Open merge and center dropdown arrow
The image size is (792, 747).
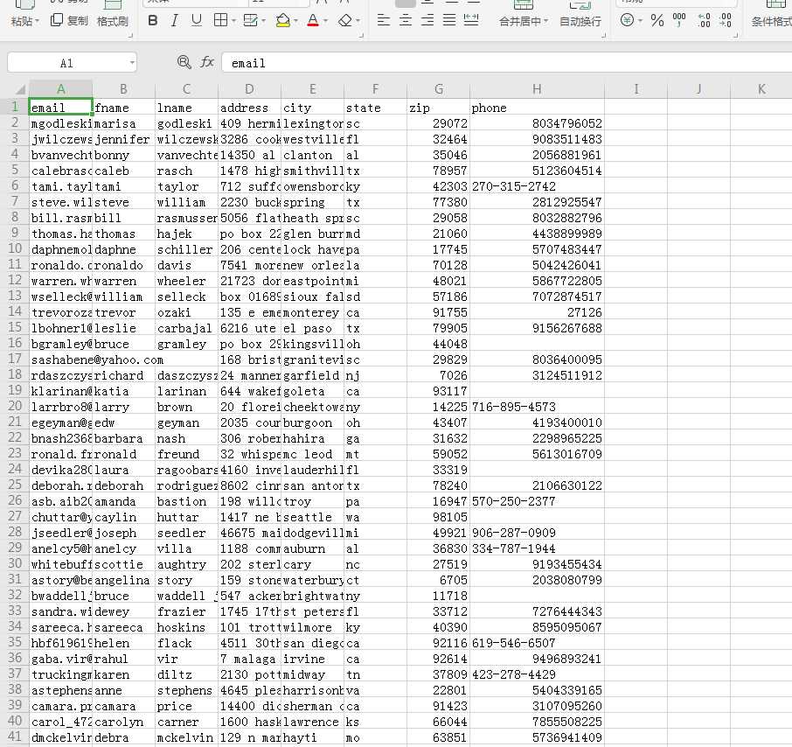[545, 21]
